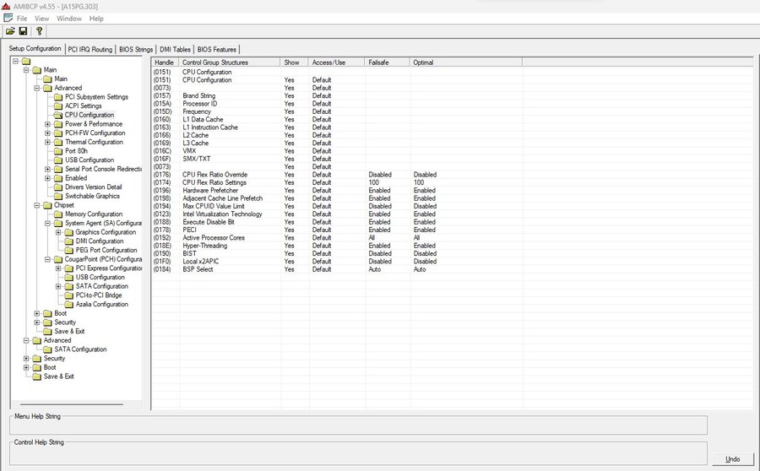
Task: Click the Control Group Structures column header
Action: [230, 62]
